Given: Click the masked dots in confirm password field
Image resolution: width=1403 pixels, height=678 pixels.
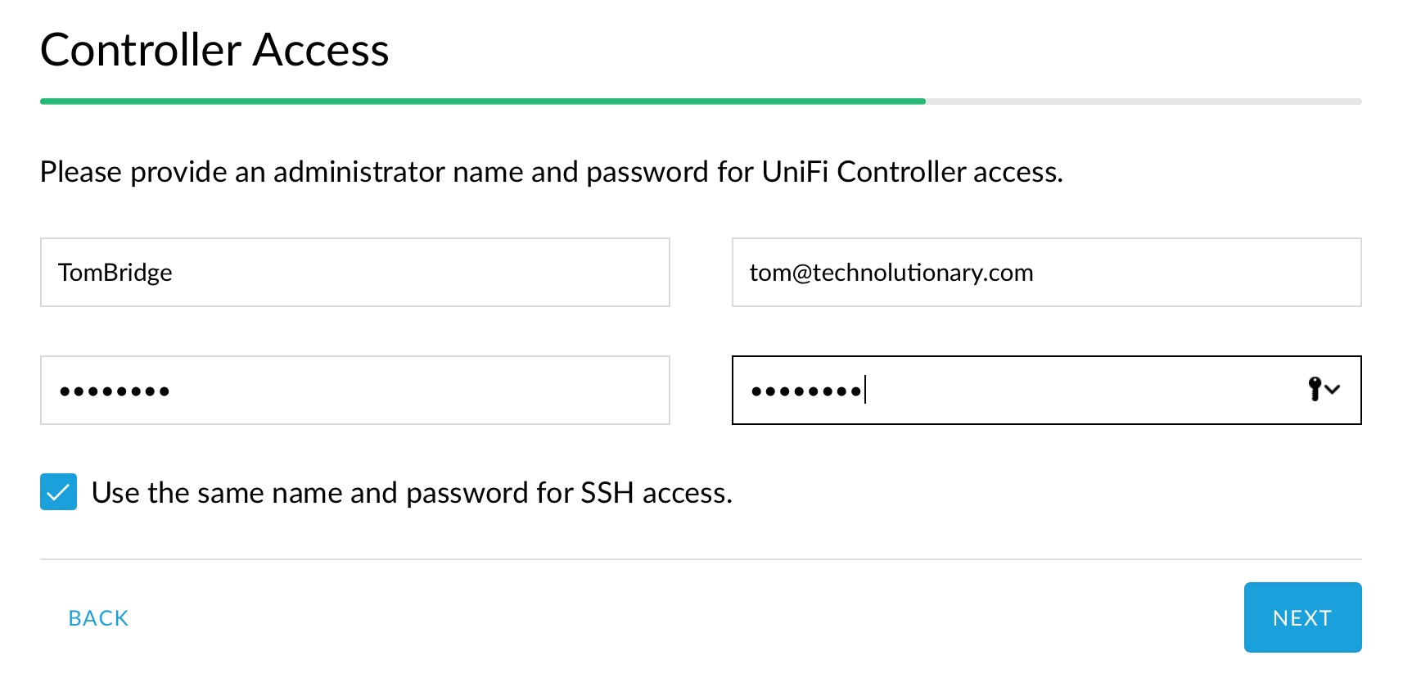Looking at the screenshot, I should [806, 391].
